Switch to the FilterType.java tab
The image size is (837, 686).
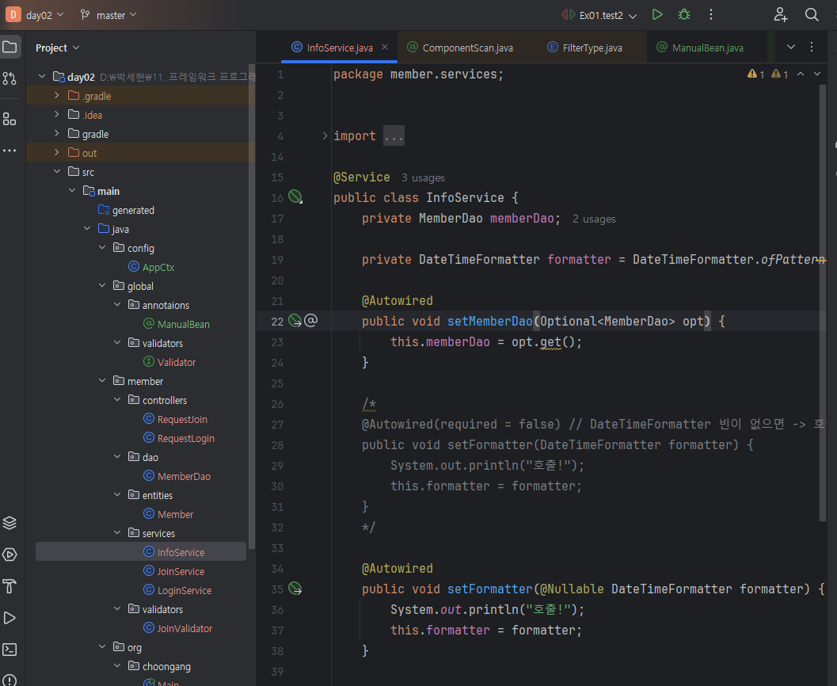pyautogui.click(x=585, y=48)
